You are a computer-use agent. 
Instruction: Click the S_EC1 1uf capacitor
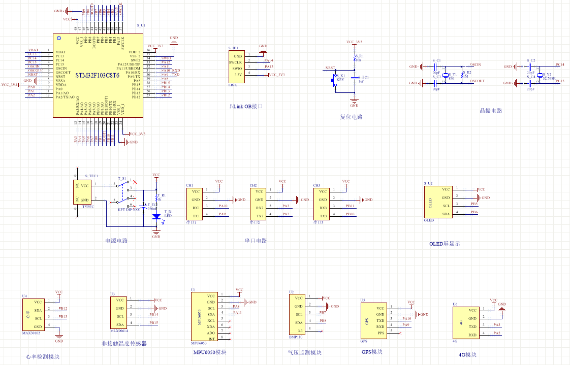(355, 79)
